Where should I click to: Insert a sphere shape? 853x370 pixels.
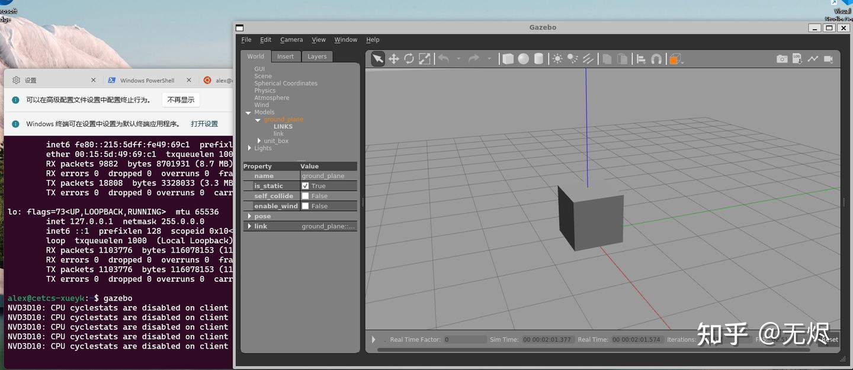coord(524,59)
